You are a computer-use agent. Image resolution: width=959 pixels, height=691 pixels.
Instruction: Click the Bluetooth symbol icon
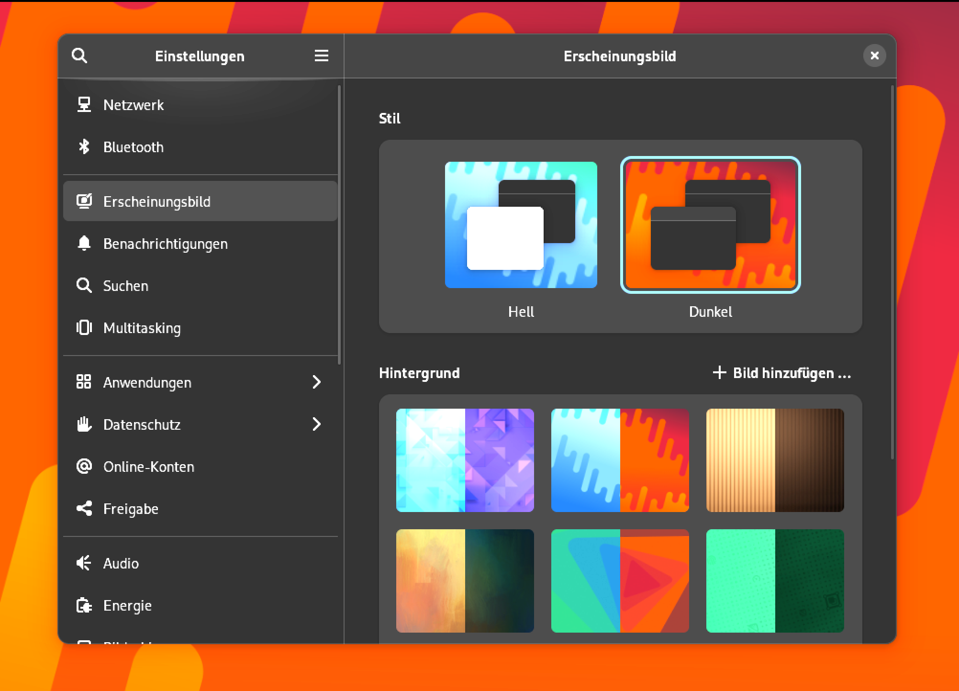84,147
